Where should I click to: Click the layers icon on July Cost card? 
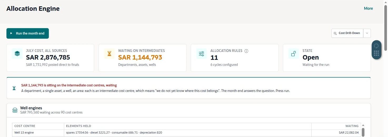(17, 53)
